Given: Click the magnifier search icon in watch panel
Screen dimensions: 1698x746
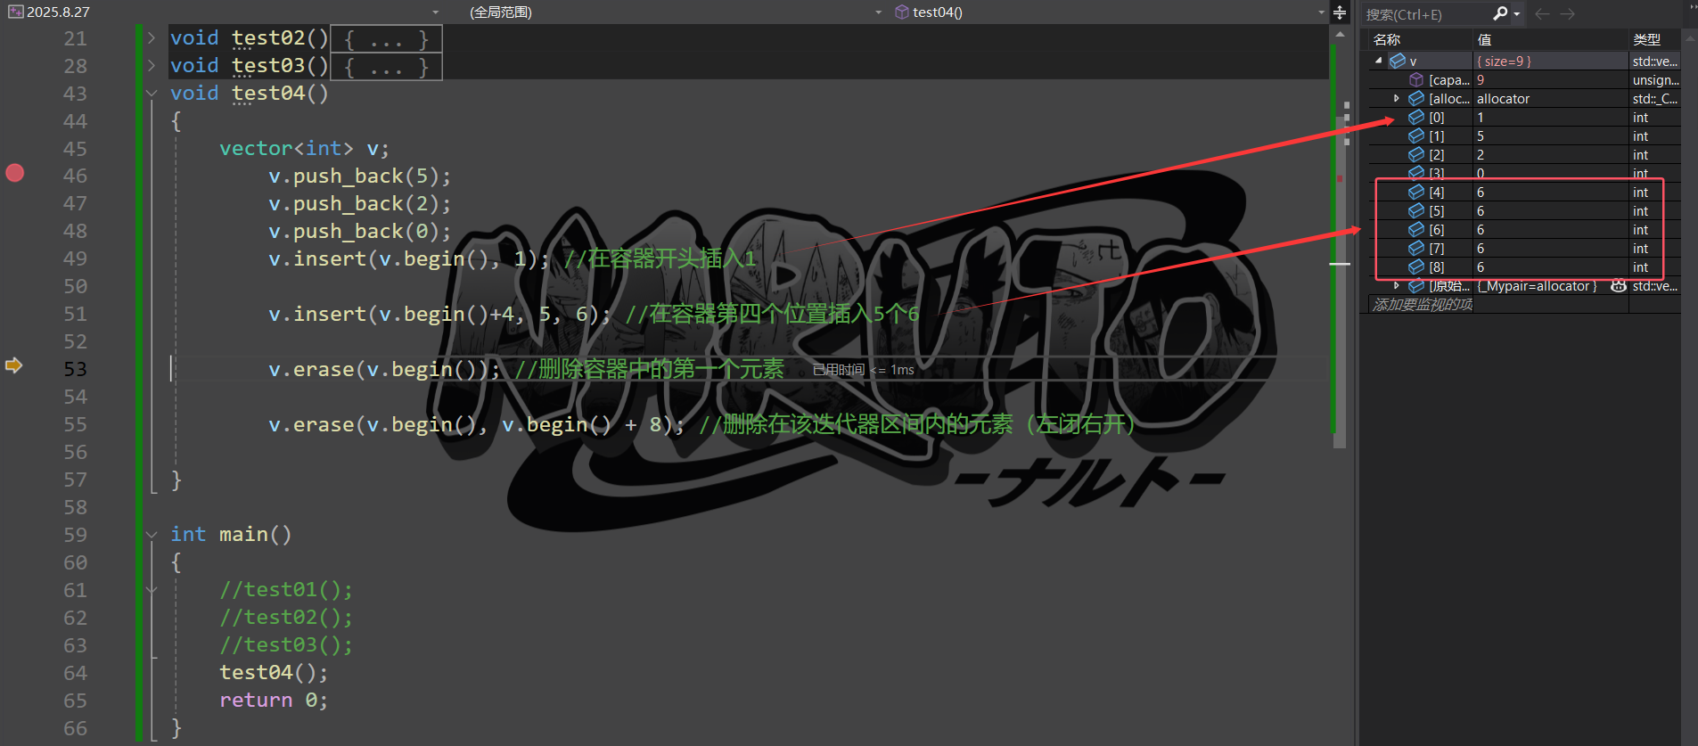Looking at the screenshot, I should pyautogui.click(x=1500, y=13).
